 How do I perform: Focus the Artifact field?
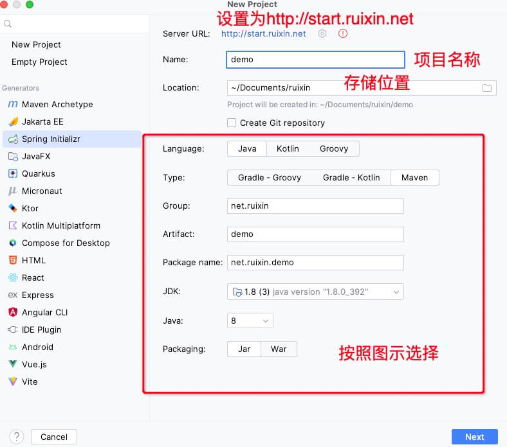[x=315, y=234]
